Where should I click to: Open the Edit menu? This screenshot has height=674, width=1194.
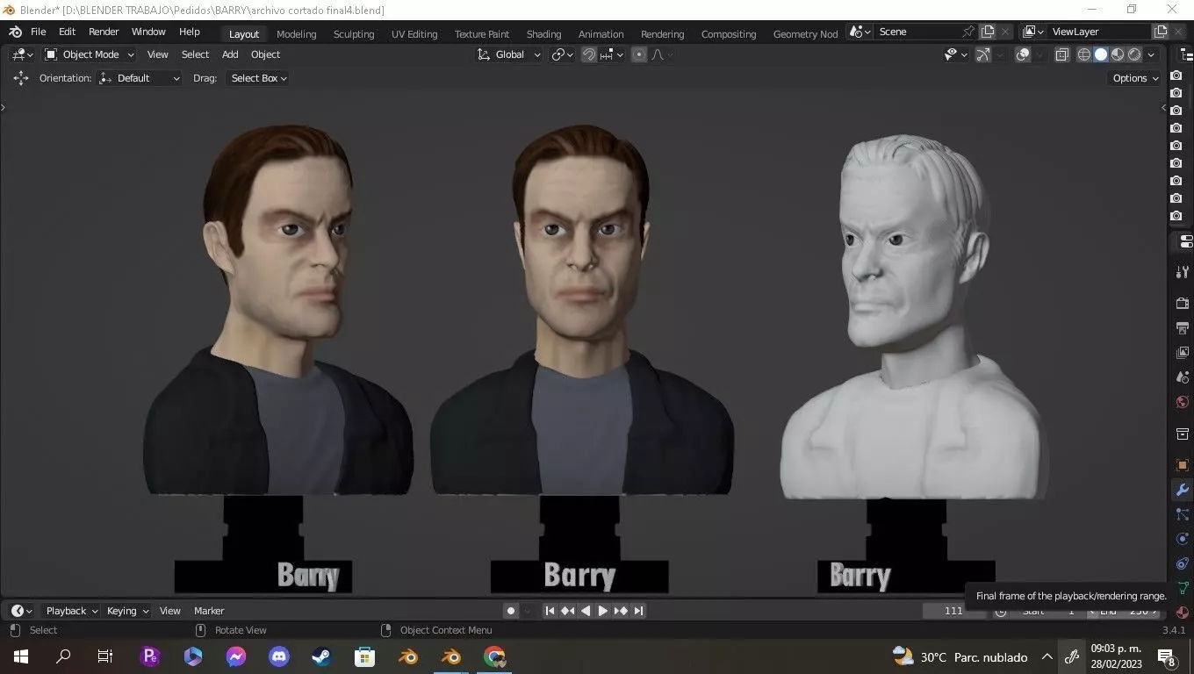pyautogui.click(x=68, y=32)
